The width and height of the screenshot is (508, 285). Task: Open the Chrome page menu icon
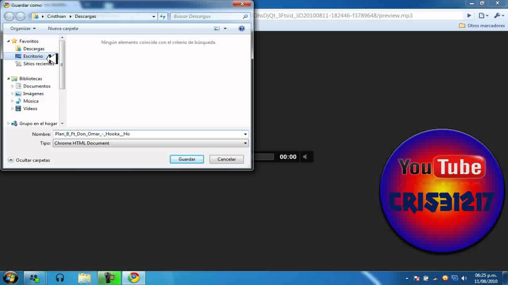coord(483,15)
